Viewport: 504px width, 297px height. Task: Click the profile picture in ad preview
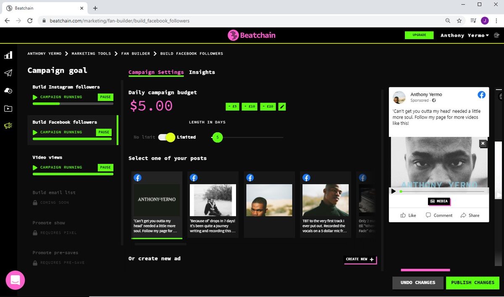399,97
